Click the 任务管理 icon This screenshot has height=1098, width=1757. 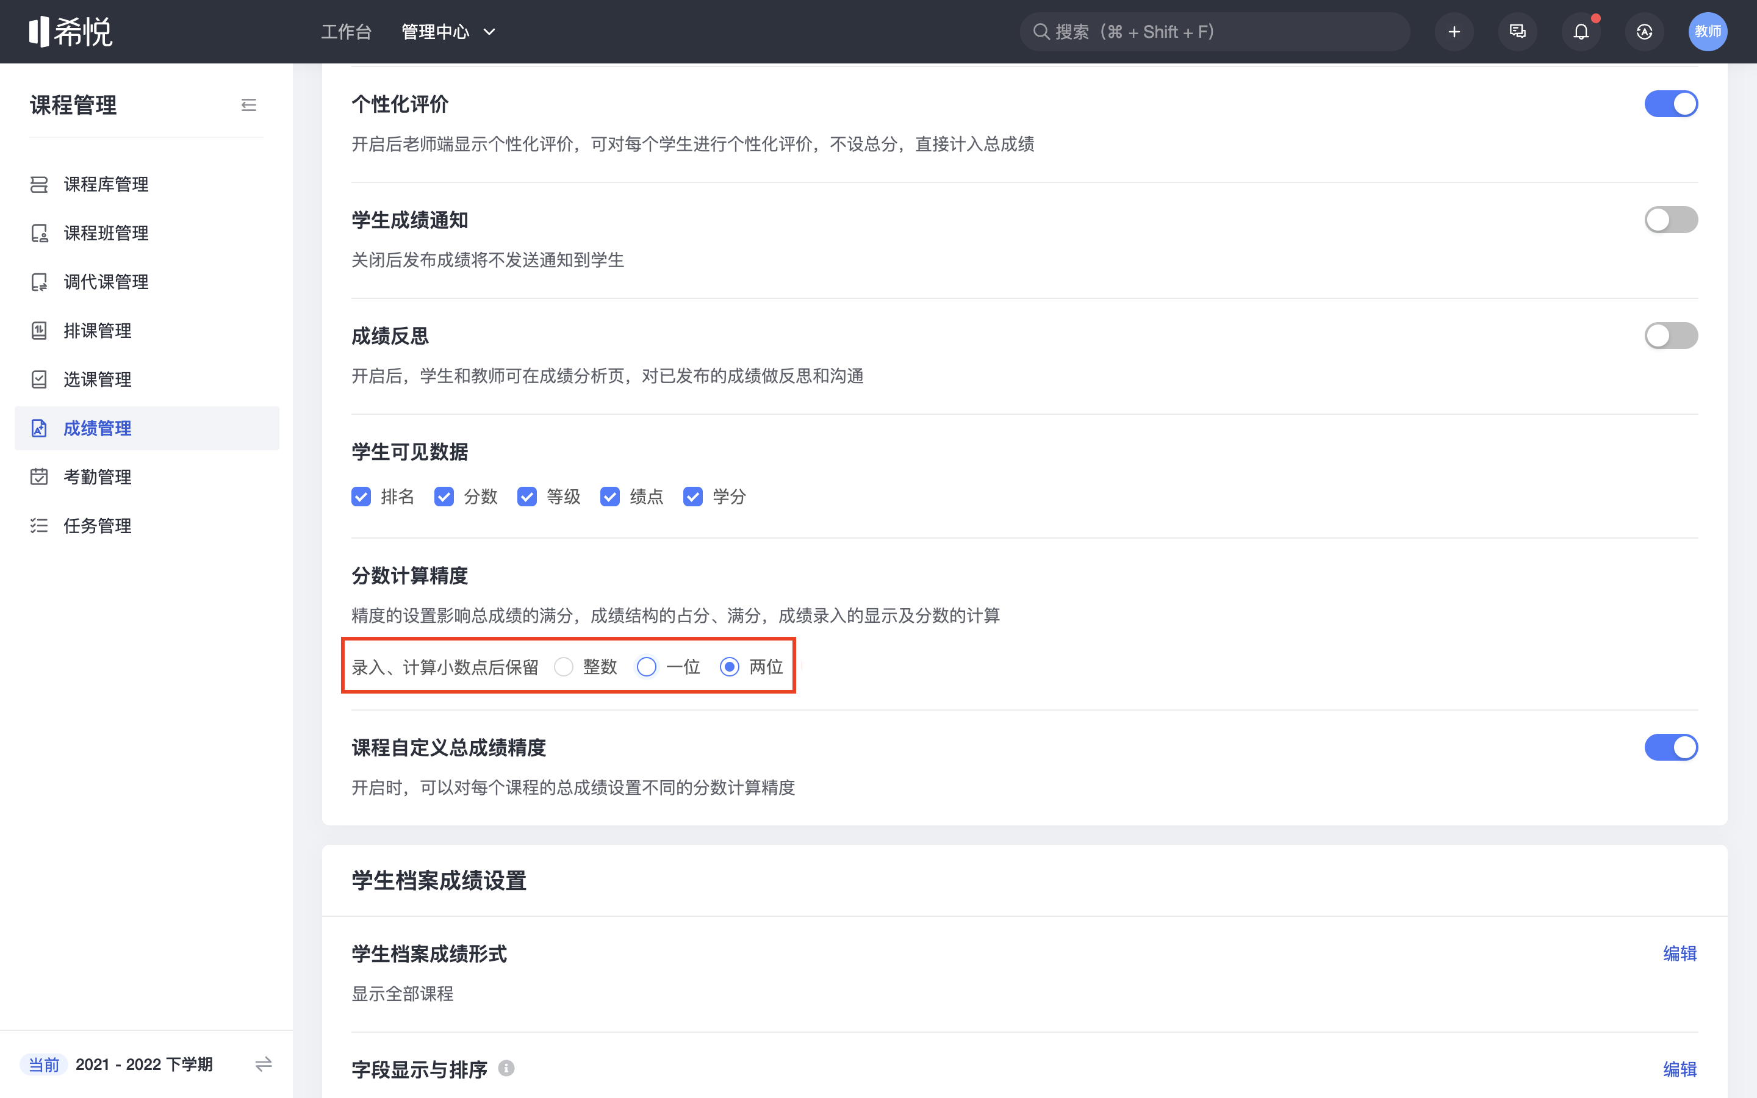[39, 526]
